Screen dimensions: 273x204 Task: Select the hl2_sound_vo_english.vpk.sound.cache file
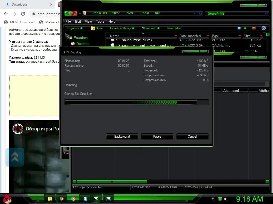click(144, 45)
